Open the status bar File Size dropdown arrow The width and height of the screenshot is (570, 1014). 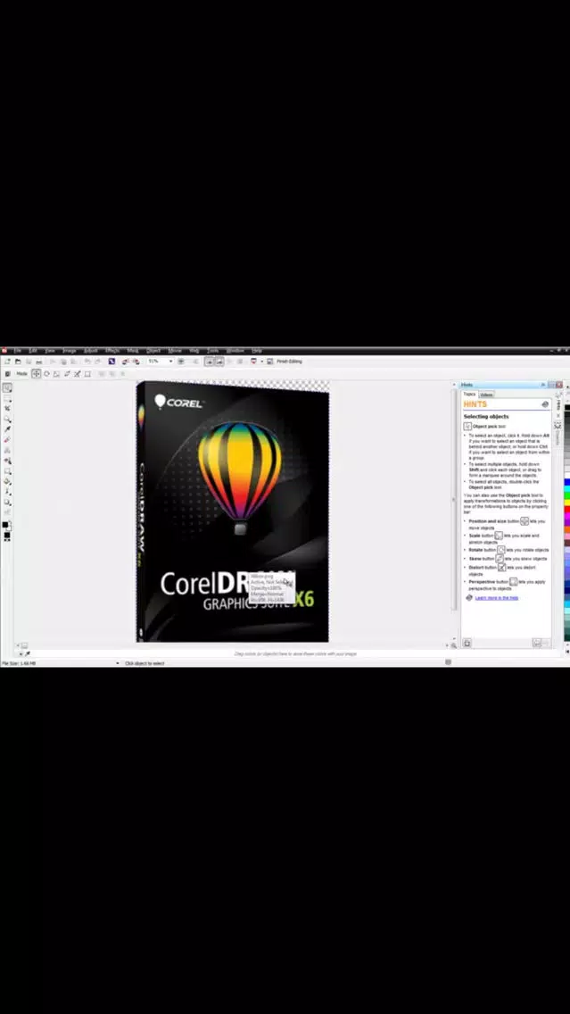pos(118,663)
